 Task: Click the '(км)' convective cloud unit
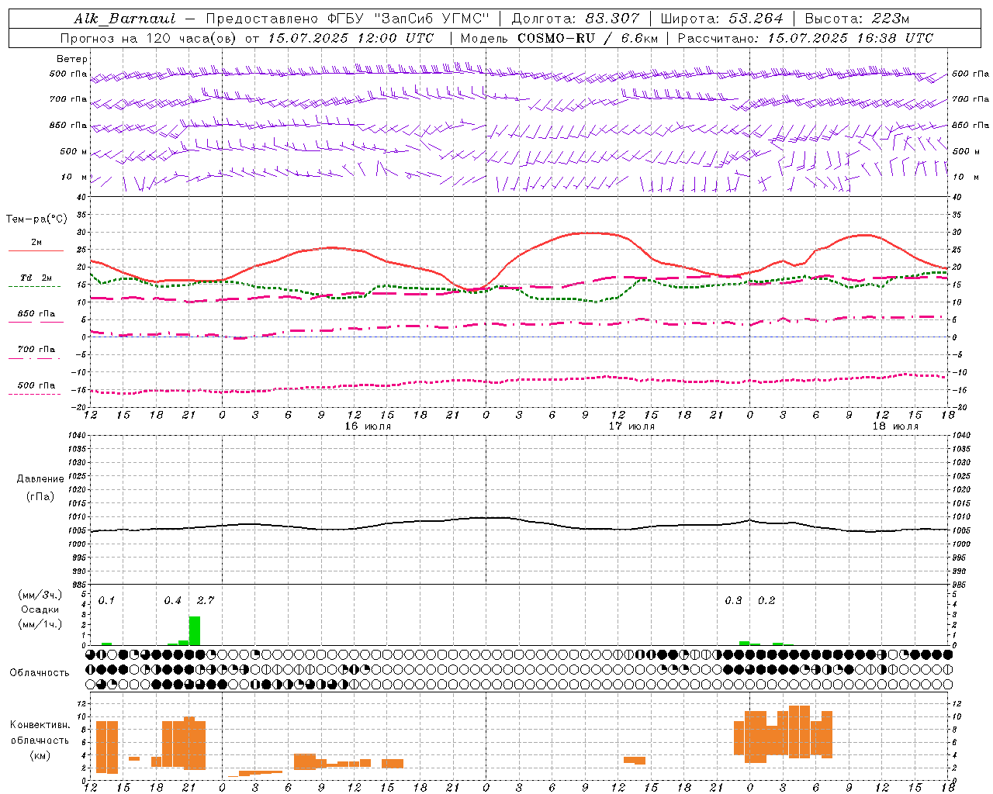point(40,755)
